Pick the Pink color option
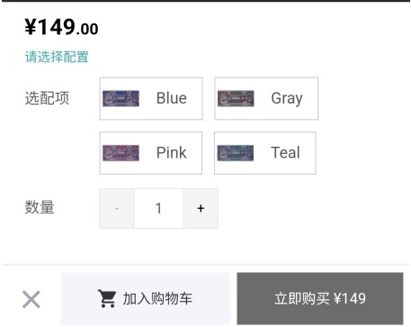Viewport: 411px width, 327px height. pos(151,153)
